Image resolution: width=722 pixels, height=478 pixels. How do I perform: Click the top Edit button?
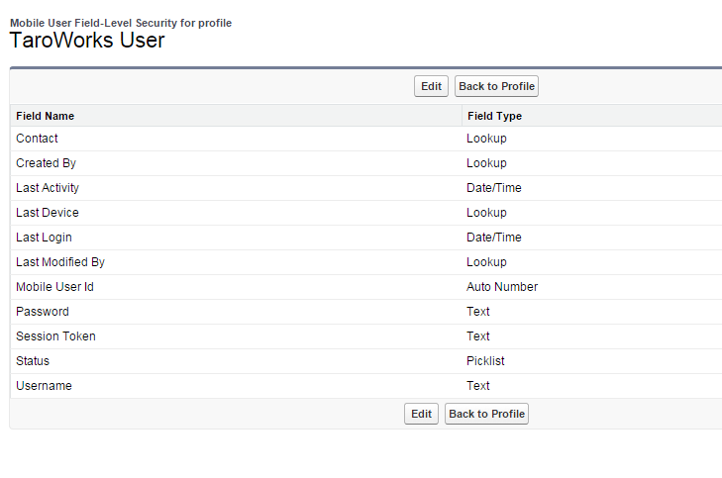431,86
